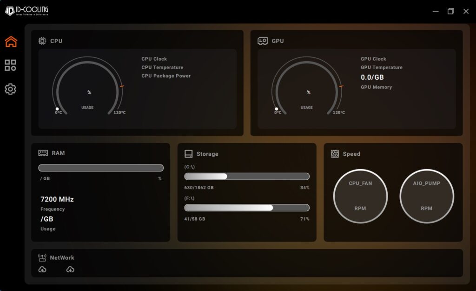The width and height of the screenshot is (476, 291).
Task: Click the 34% storage percentage
Action: click(305, 188)
